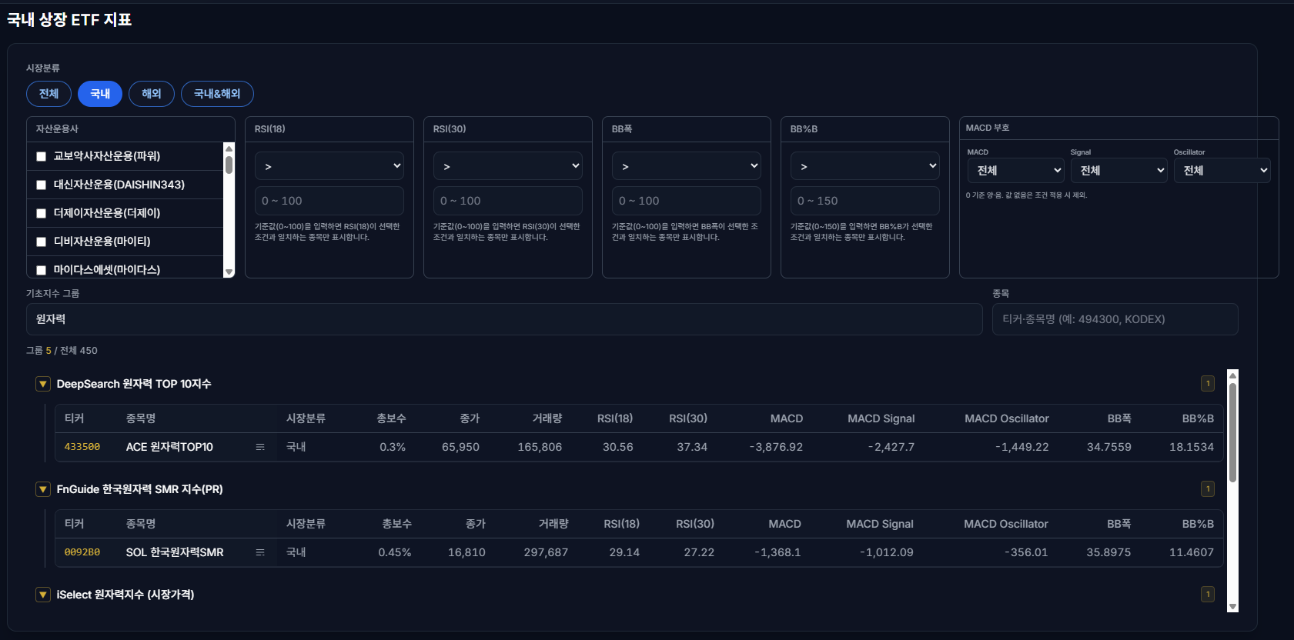Click RSI(18) threshold input field
This screenshot has width=1294, height=640.
pyautogui.click(x=329, y=201)
